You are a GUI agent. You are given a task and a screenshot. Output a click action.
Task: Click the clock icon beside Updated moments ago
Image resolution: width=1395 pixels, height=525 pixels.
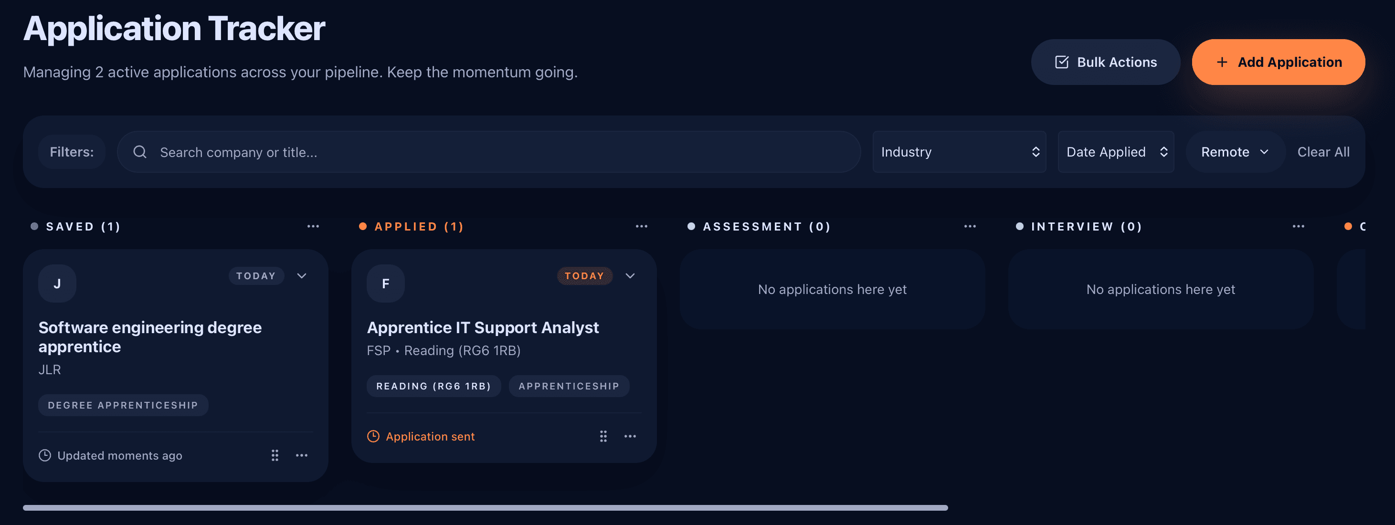[45, 455]
